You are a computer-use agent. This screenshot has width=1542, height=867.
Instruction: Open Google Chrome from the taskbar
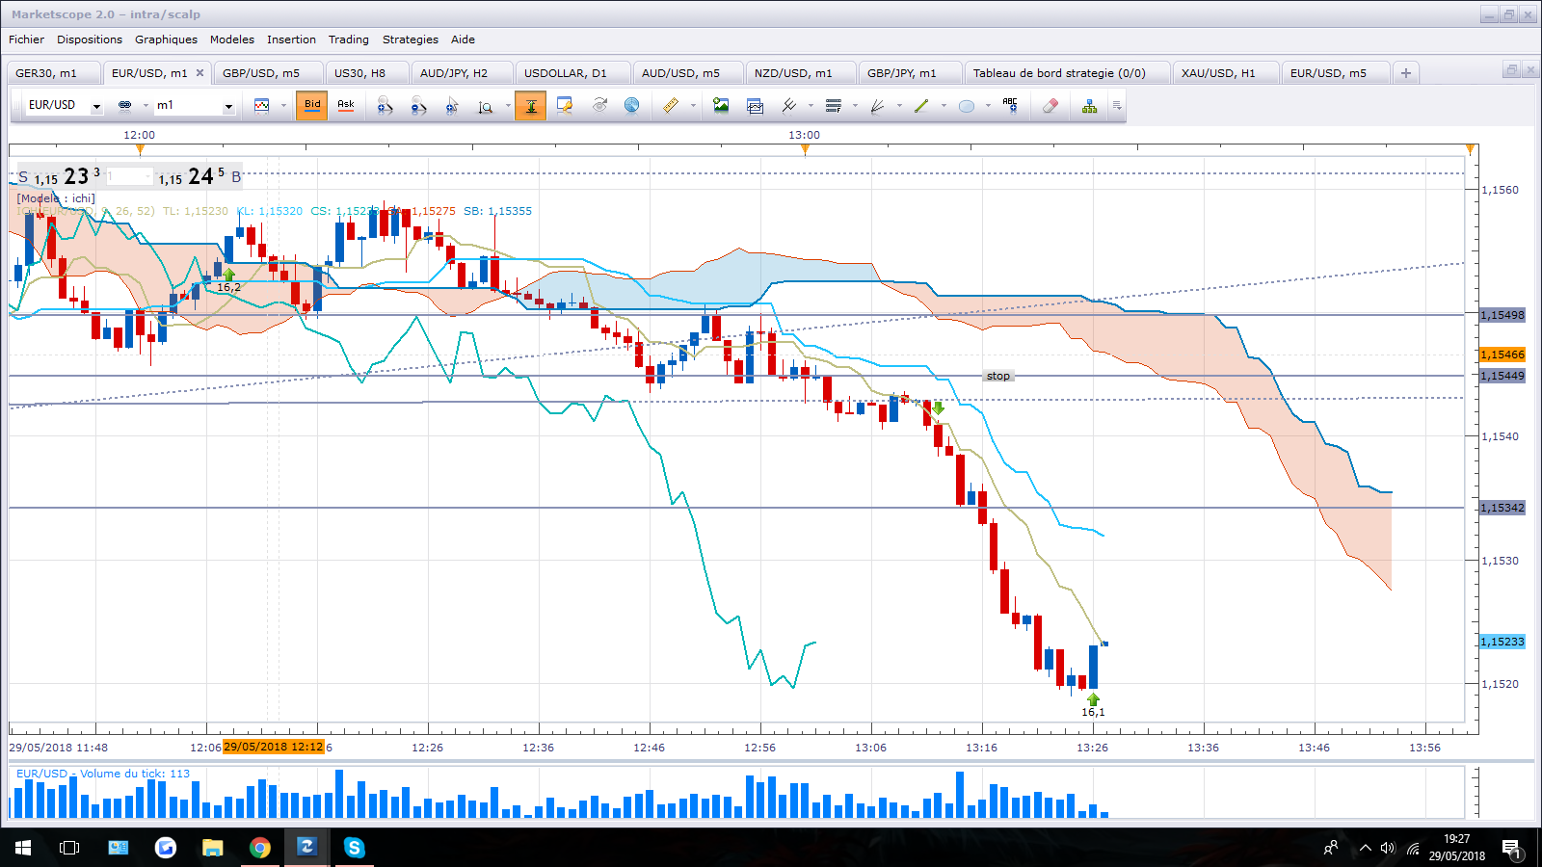(x=259, y=848)
